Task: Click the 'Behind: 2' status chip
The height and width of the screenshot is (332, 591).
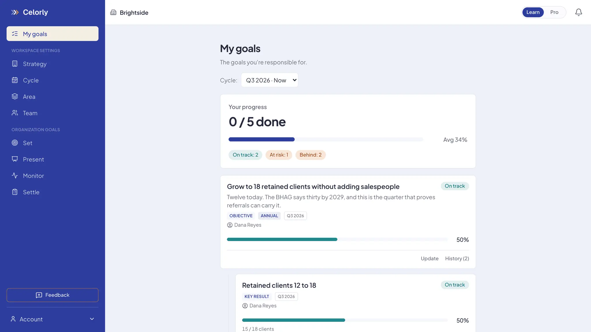Action: pyautogui.click(x=311, y=155)
